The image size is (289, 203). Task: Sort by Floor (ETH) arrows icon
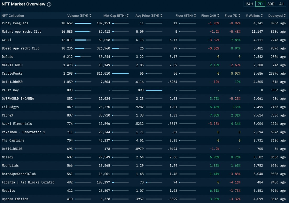click(195, 16)
